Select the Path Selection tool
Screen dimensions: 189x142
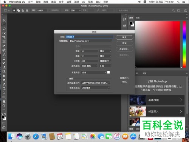click(4, 93)
